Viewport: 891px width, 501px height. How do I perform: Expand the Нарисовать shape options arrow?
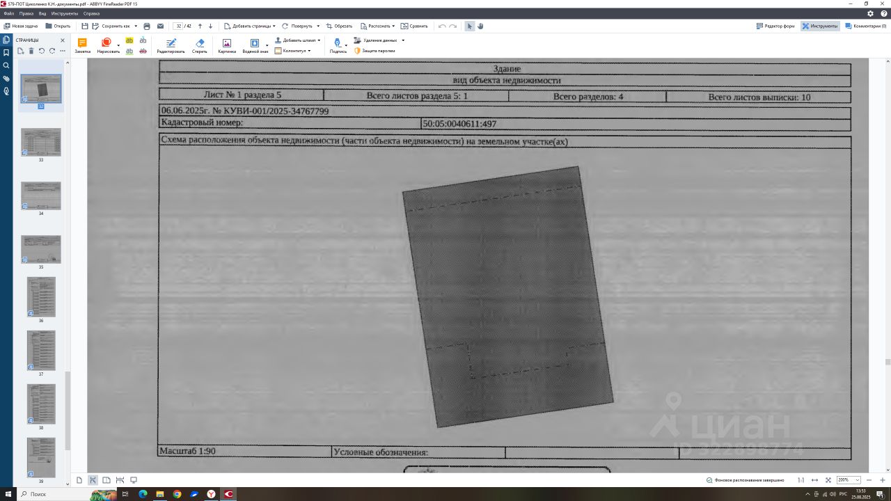118,46
